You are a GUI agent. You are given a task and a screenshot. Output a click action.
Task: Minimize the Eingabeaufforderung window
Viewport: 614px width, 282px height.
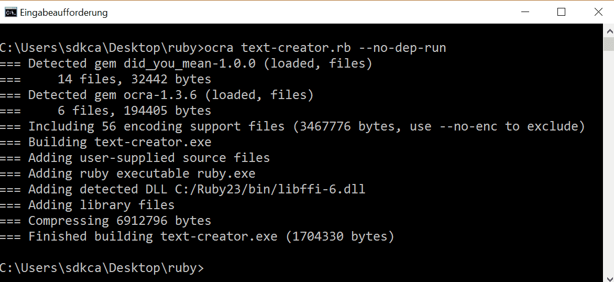coord(525,12)
